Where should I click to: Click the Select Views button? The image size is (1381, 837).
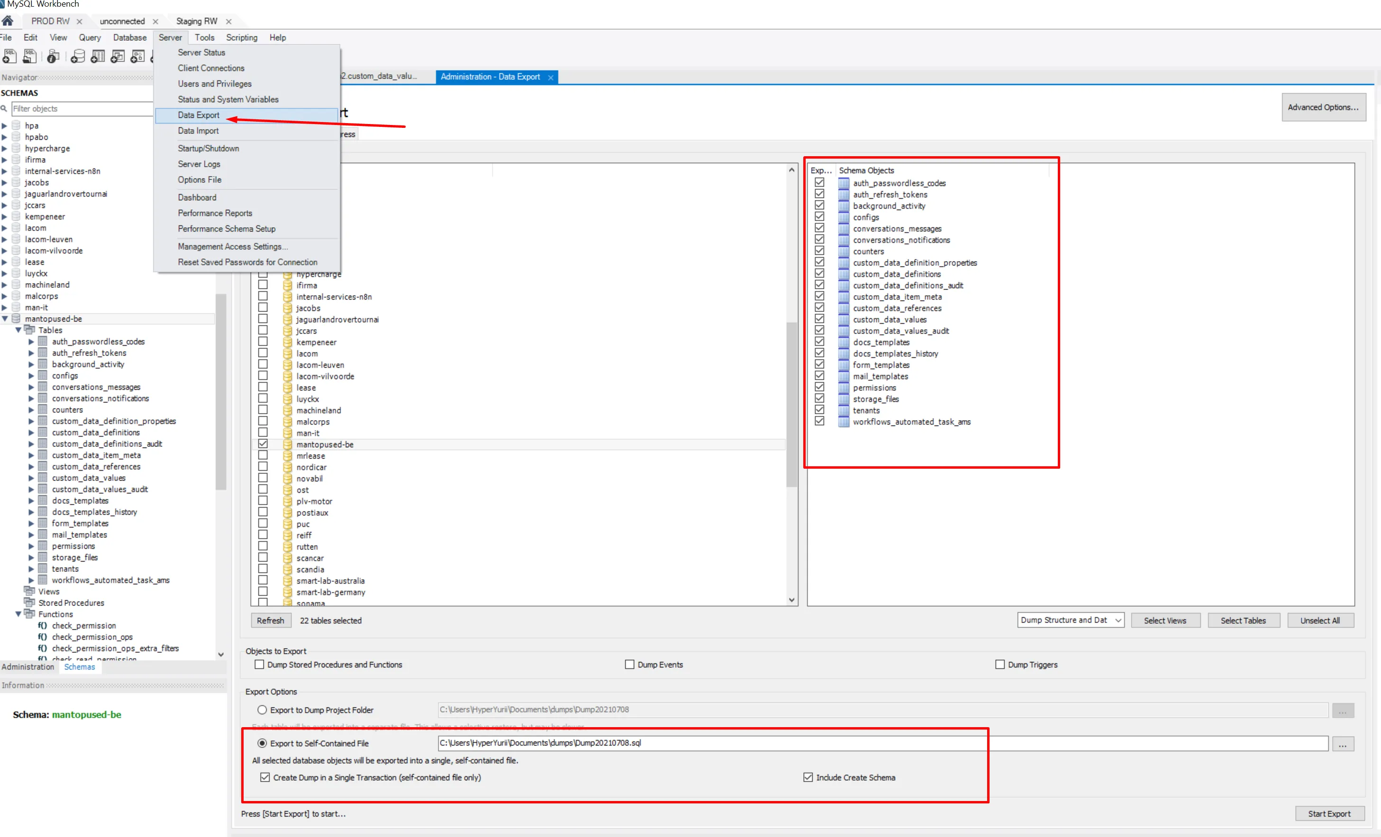[1165, 620]
